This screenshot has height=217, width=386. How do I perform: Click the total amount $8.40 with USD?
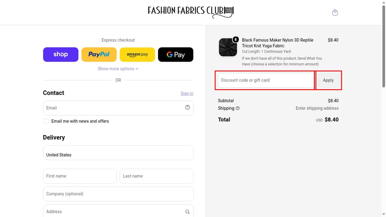[327, 120]
